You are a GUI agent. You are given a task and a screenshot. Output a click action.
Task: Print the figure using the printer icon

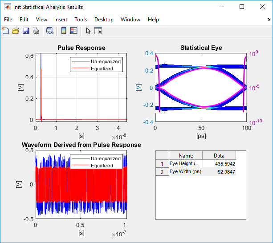(36, 31)
